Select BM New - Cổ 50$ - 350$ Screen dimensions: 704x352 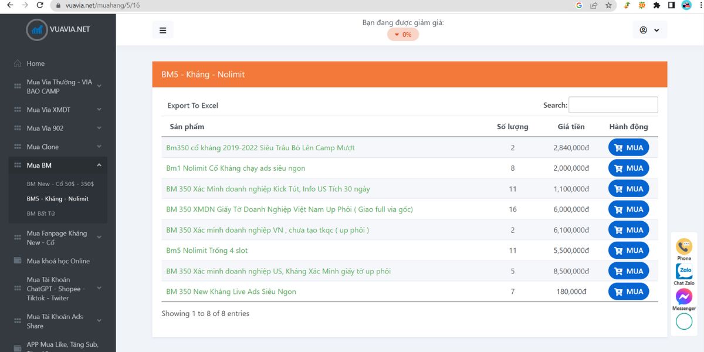(x=60, y=184)
